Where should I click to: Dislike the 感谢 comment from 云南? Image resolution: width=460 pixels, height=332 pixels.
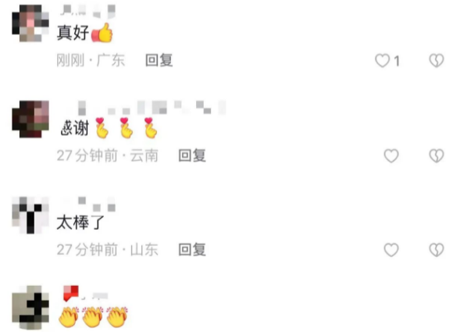437,155
